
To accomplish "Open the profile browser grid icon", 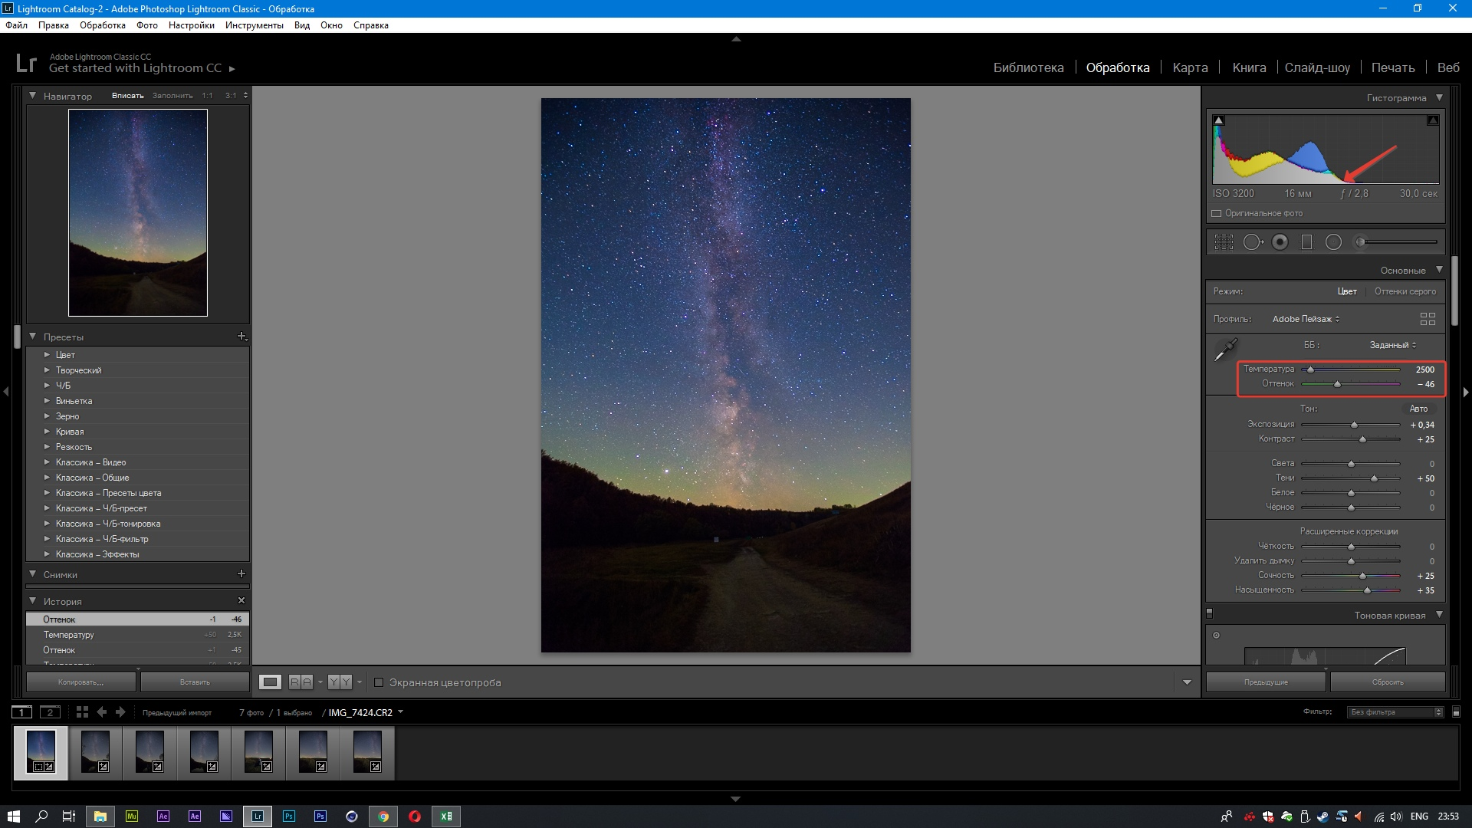I will [1427, 319].
